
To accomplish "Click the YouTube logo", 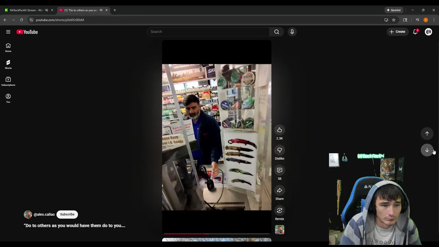I will (27, 32).
